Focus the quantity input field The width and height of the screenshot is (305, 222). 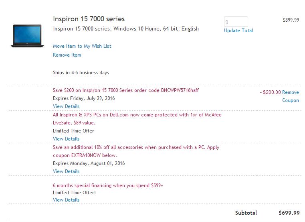[x=236, y=22]
